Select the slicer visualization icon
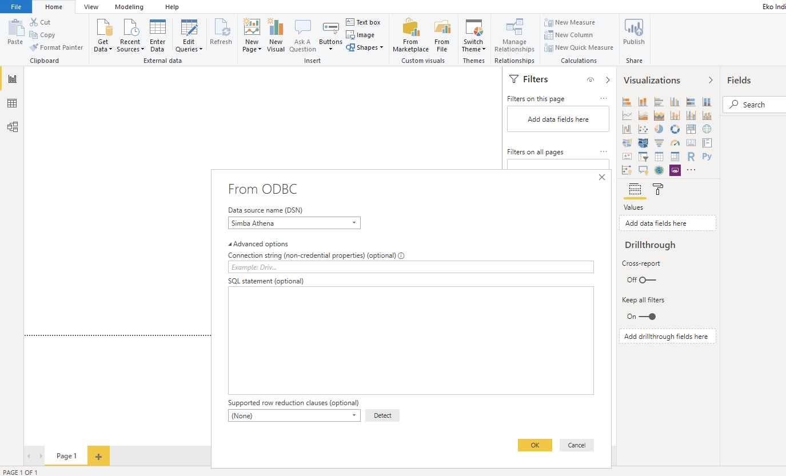The image size is (786, 476). pyautogui.click(x=643, y=156)
